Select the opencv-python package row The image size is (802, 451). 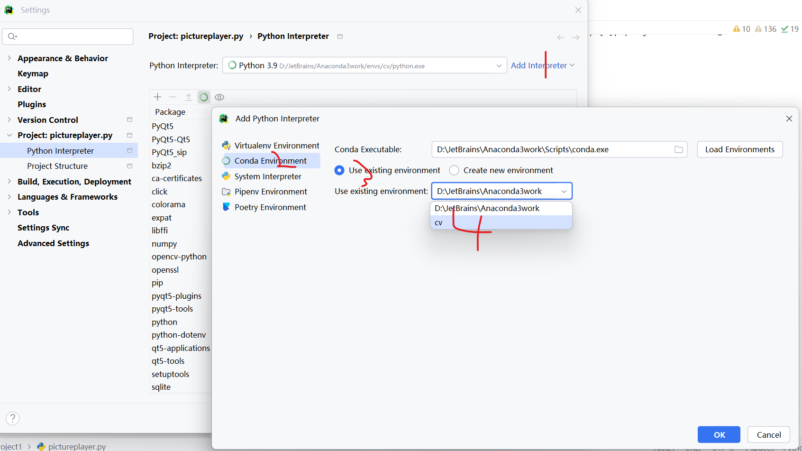(179, 257)
